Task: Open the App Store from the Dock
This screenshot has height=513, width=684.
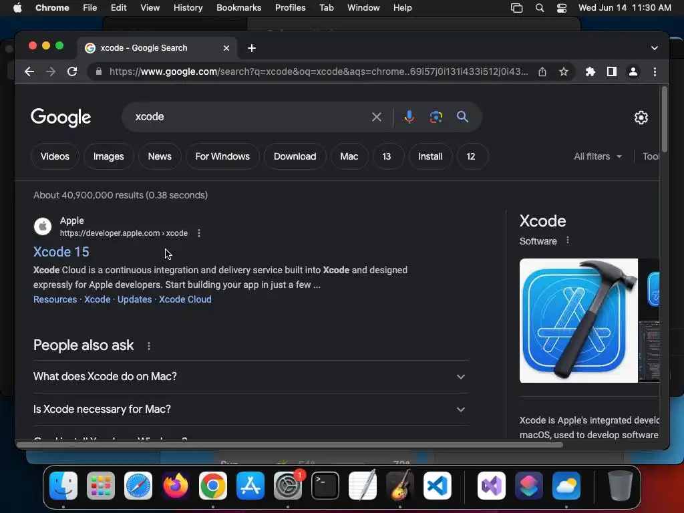Action: pyautogui.click(x=250, y=486)
